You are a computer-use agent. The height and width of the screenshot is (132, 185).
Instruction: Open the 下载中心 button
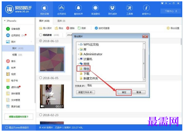tap(171, 11)
